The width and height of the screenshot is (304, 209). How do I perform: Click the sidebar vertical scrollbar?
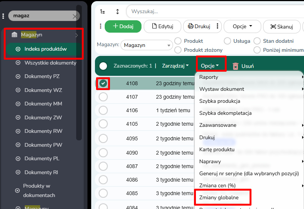click(79, 73)
